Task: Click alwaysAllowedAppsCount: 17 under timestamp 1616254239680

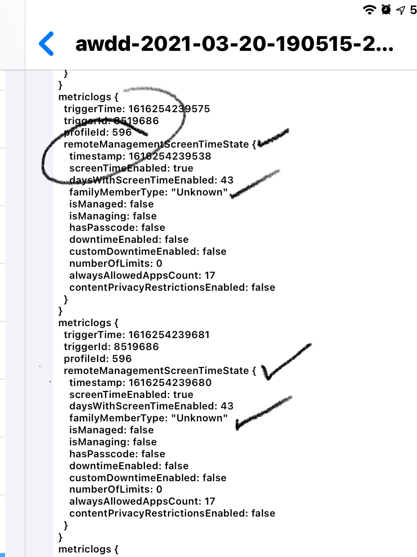Action: click(x=142, y=501)
